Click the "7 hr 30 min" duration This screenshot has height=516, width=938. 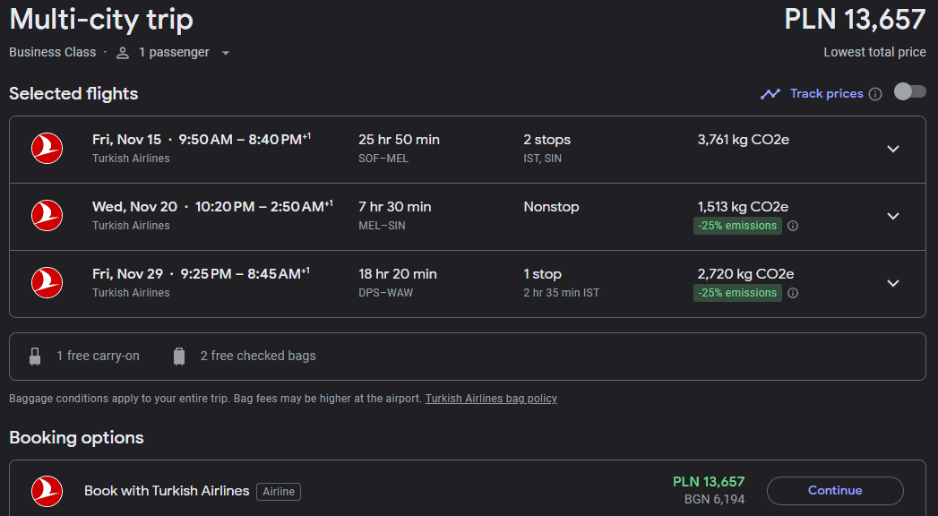[x=395, y=207]
